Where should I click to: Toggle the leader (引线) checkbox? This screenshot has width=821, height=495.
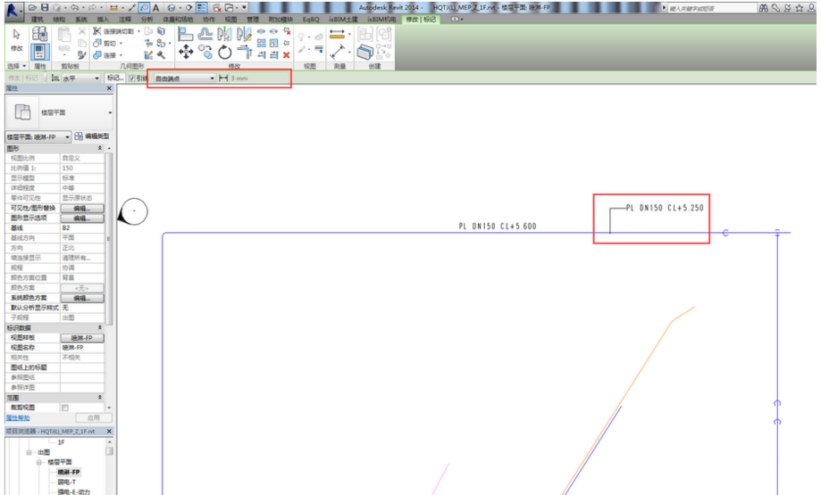(x=132, y=78)
